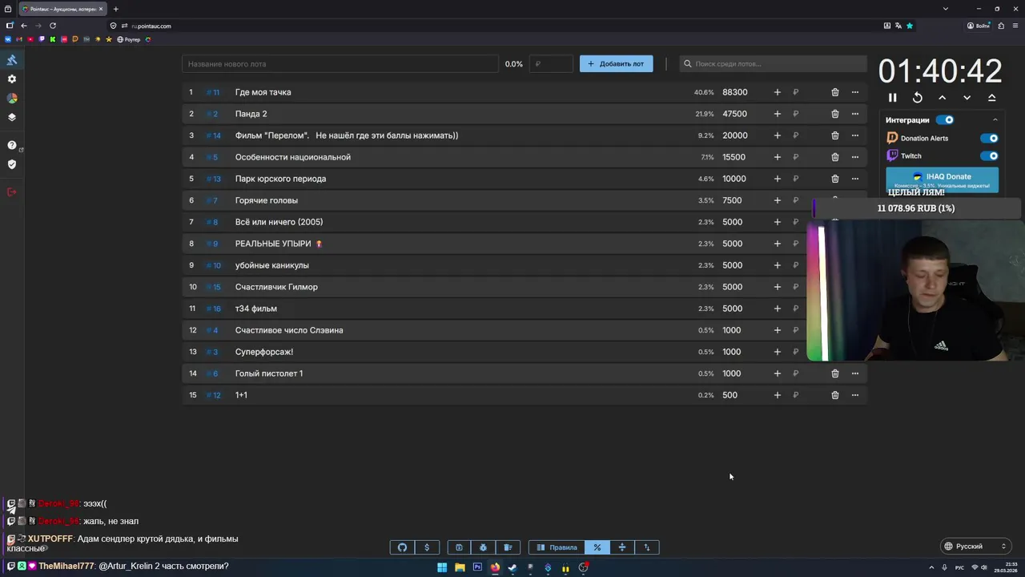Open options menu for 1+1 lot
Image resolution: width=1025 pixels, height=577 pixels.
[855, 395]
